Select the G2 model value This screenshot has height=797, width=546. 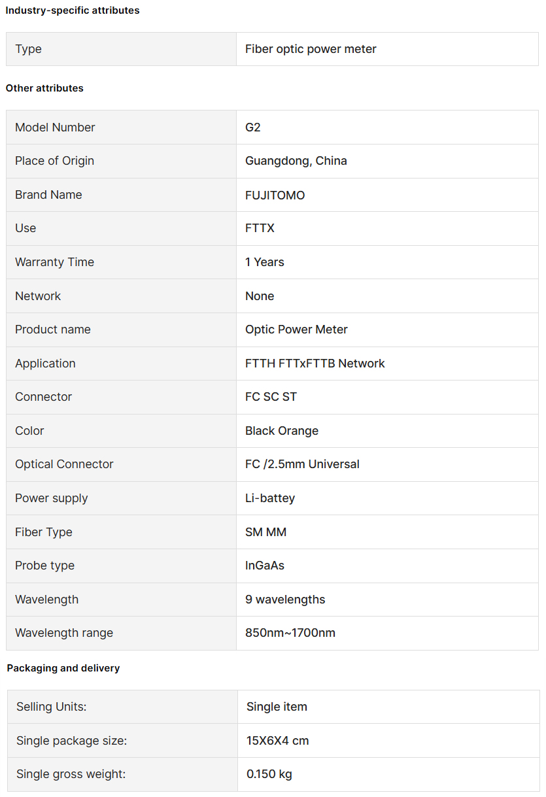click(253, 127)
